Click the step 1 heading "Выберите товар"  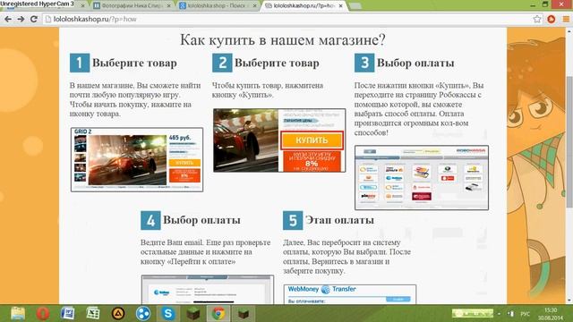[134, 63]
